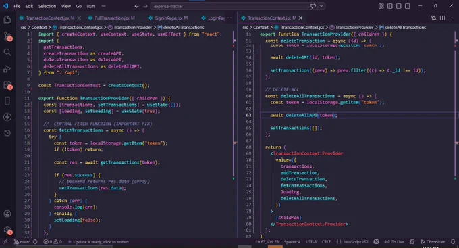
Task: Toggle the primary side bar visibility
Action: (x=389, y=6)
